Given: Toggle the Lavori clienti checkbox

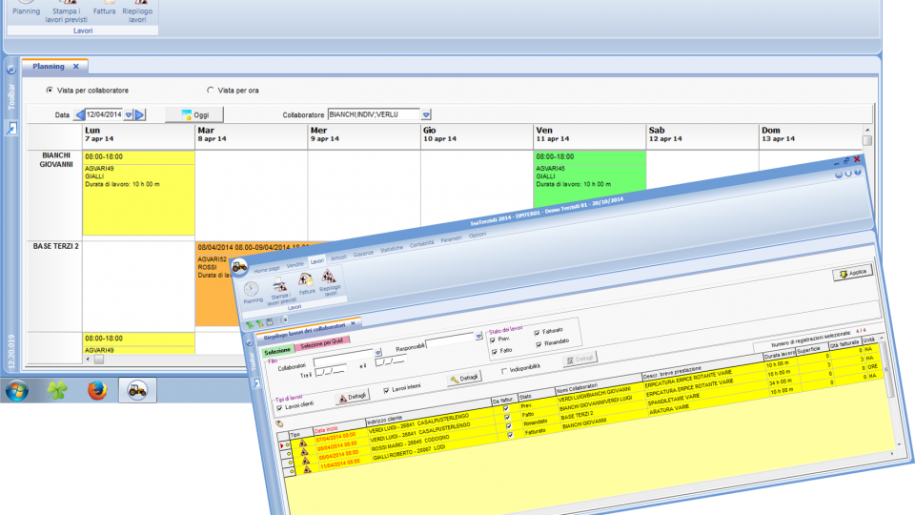Looking at the screenshot, I should coord(279,407).
